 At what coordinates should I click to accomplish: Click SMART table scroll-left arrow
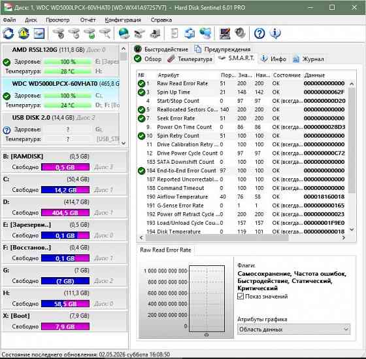coord(141,238)
